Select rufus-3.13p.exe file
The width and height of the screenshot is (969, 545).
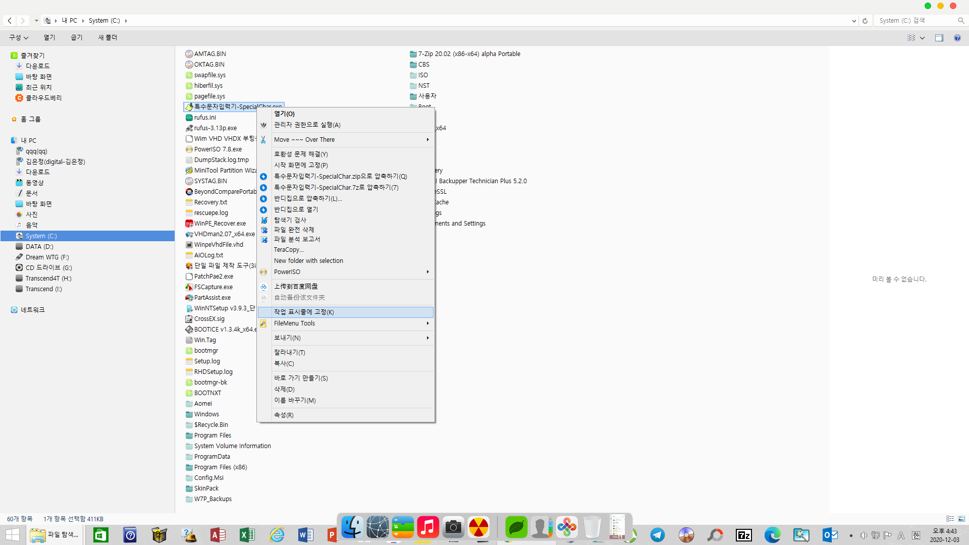pyautogui.click(x=211, y=128)
